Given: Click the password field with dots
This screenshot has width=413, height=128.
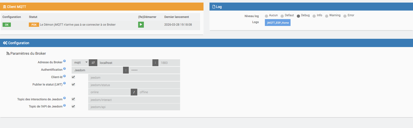Looking at the screenshot, I should tap(154, 70).
